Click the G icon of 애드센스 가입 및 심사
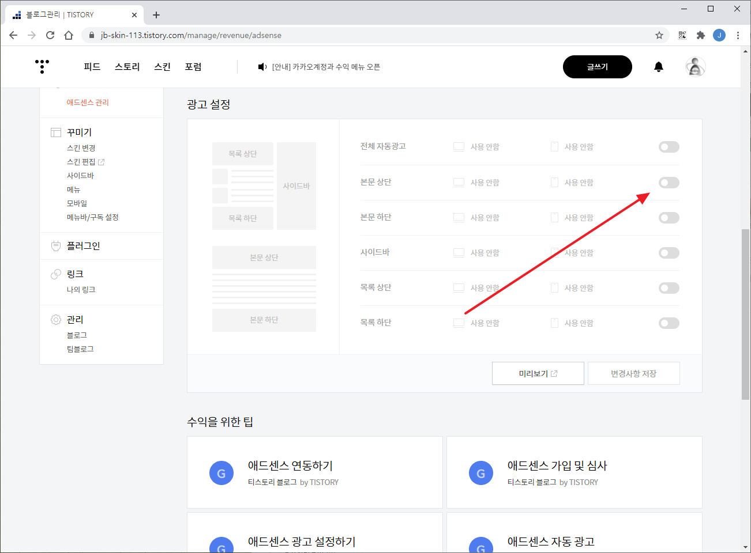This screenshot has height=553, width=751. 481,473
